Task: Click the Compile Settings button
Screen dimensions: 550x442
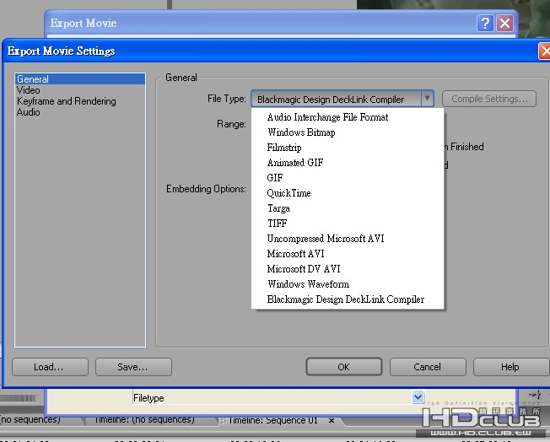Action: pos(489,99)
